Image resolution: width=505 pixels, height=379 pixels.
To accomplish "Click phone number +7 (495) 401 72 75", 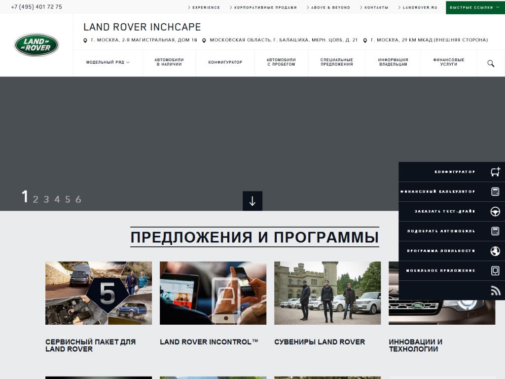I will pyautogui.click(x=36, y=7).
